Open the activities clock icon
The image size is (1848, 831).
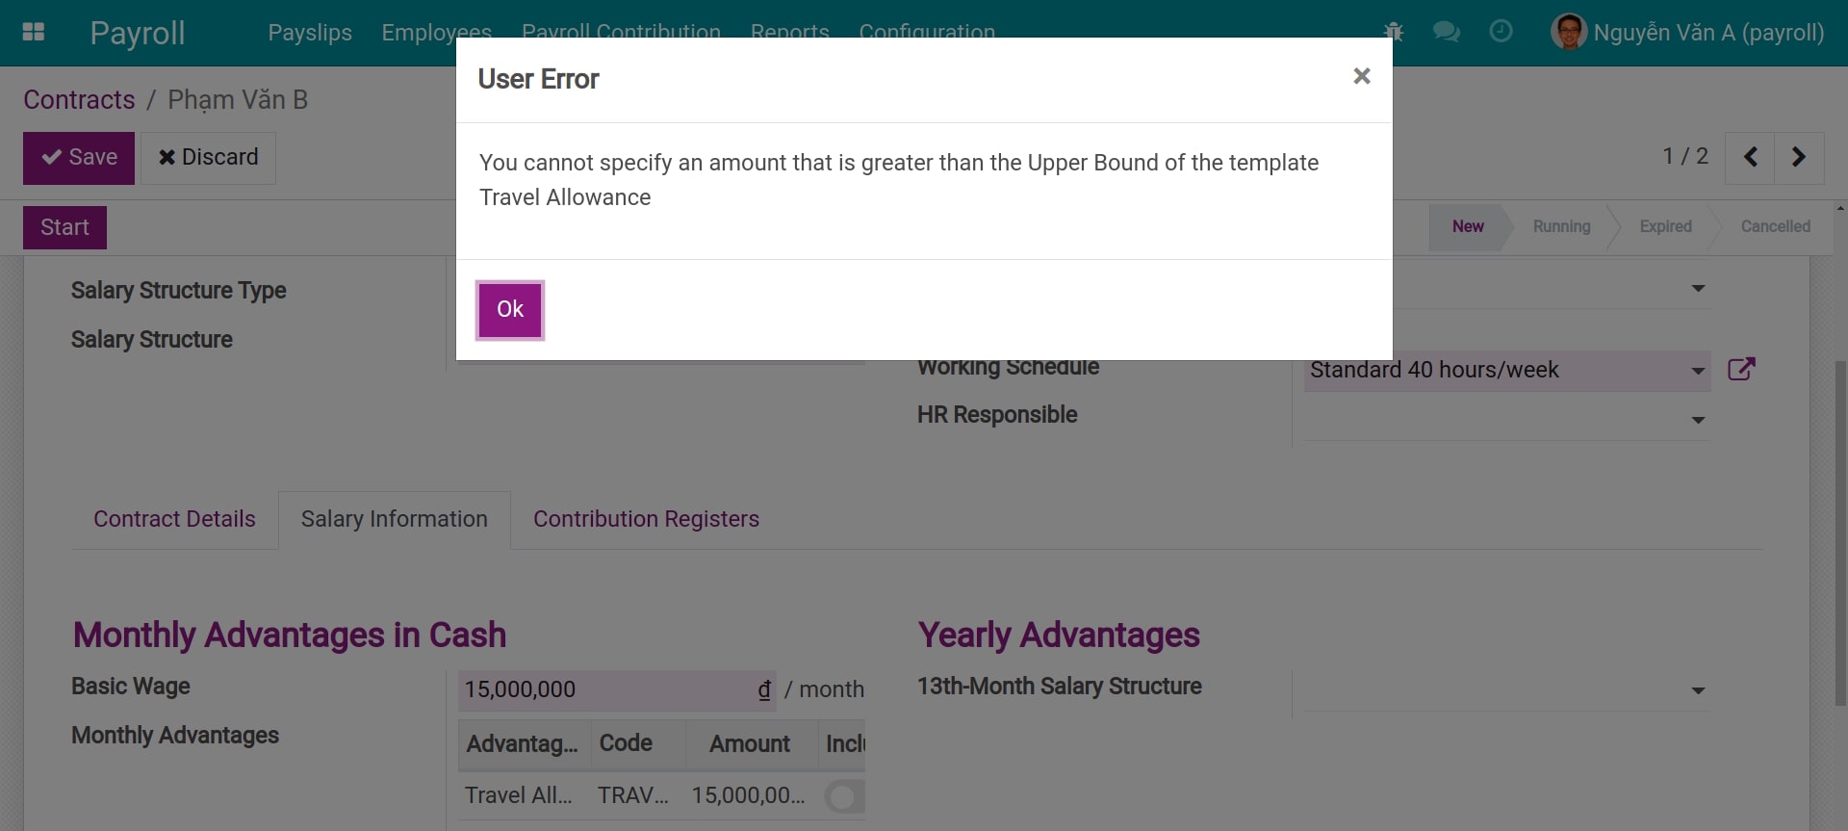1501,32
